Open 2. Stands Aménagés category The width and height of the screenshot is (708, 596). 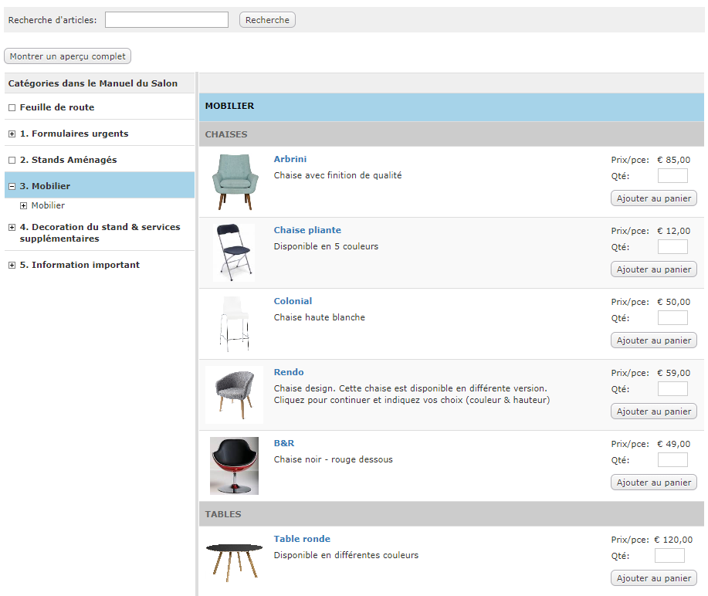click(x=68, y=160)
